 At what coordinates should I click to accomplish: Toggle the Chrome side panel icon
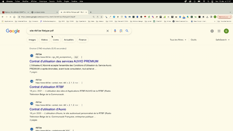(211, 17)
